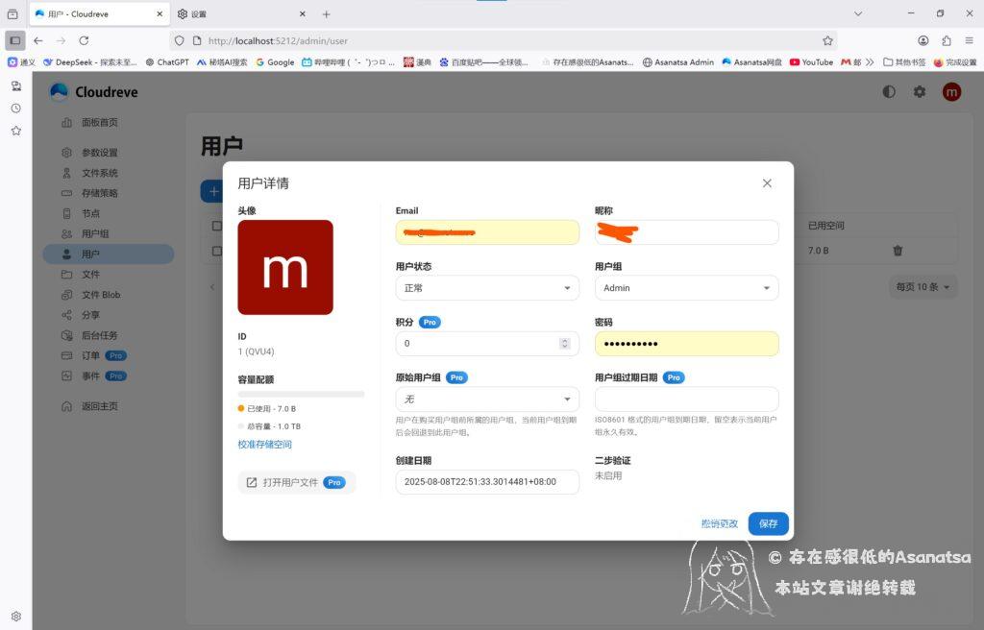Click the 保存 button
Screen dimensions: 984x630
coord(768,523)
